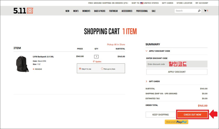219x129 pixels.
Task: Go to My Account
Action: pos(202,3)
